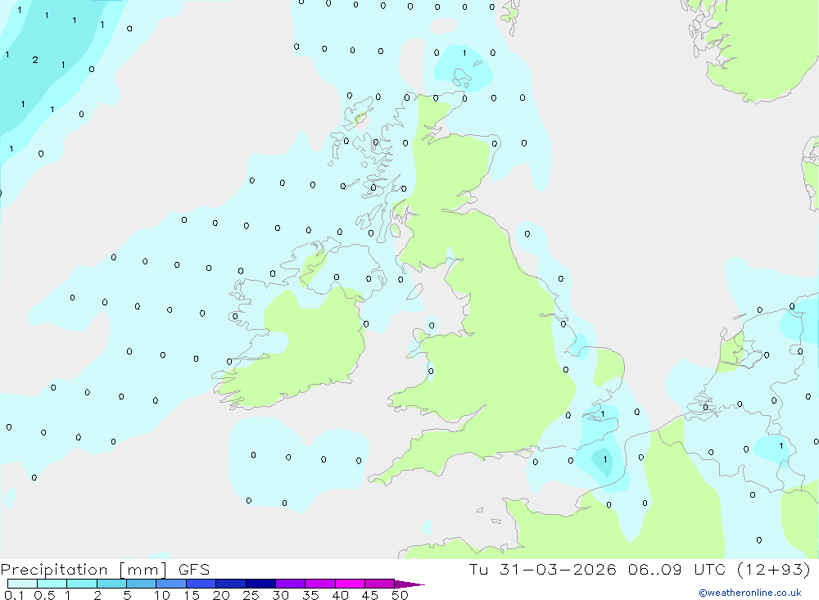Click the 1–2 mm legend color swatch

click(82, 584)
